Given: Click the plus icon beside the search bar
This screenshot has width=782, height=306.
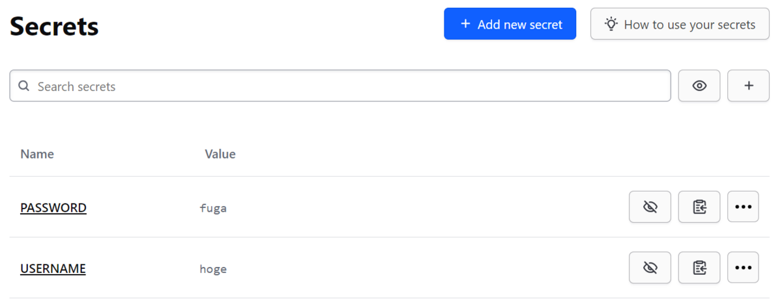Looking at the screenshot, I should click(x=748, y=86).
